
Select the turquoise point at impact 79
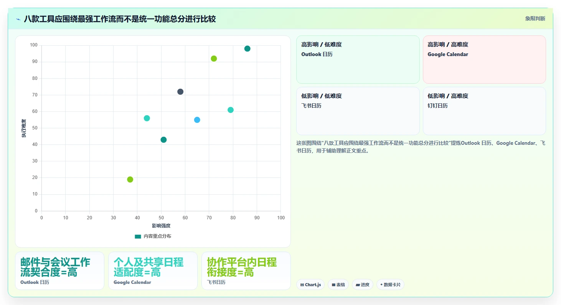coord(231,110)
